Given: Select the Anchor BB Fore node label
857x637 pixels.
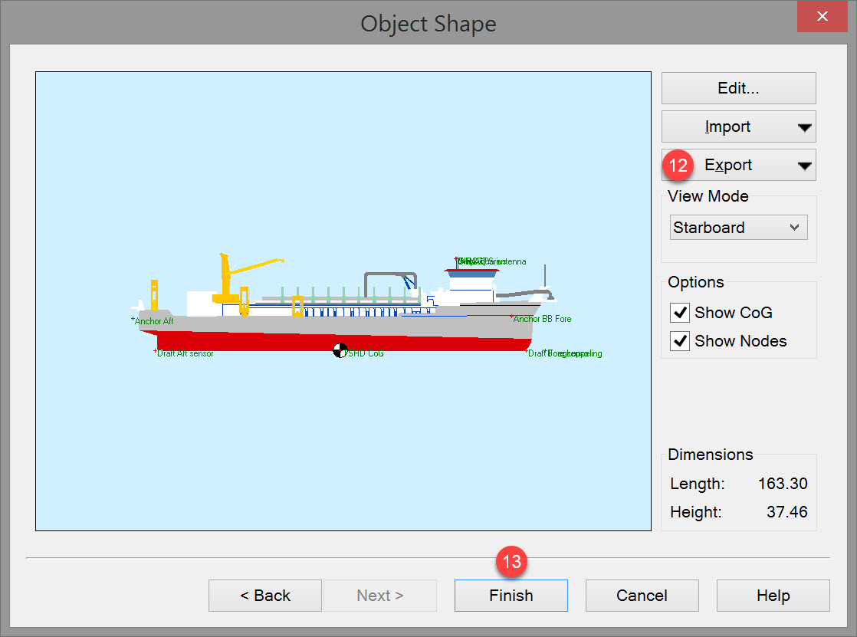Looking at the screenshot, I should point(542,319).
